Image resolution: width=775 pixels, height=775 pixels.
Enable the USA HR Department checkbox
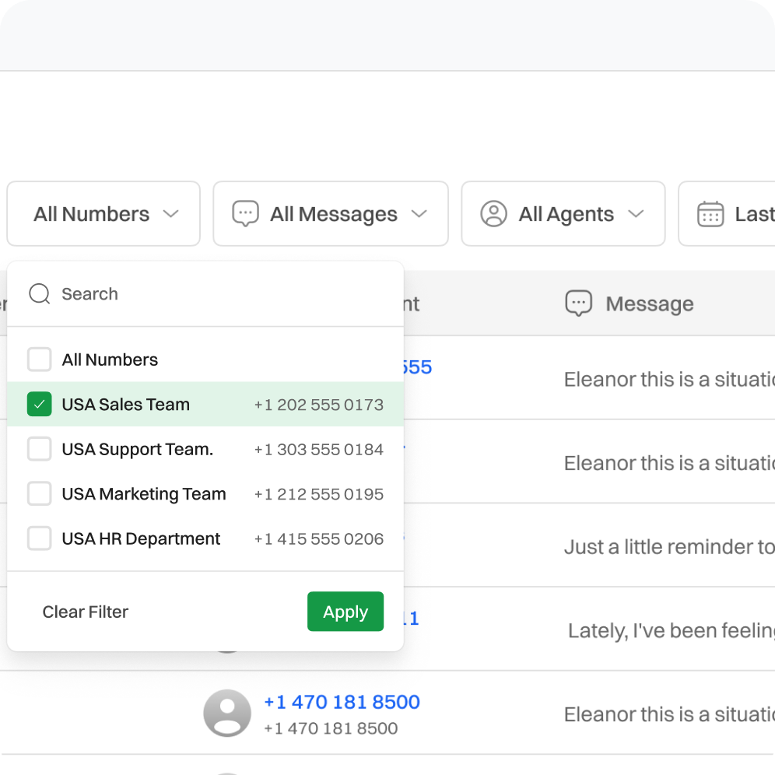point(40,538)
